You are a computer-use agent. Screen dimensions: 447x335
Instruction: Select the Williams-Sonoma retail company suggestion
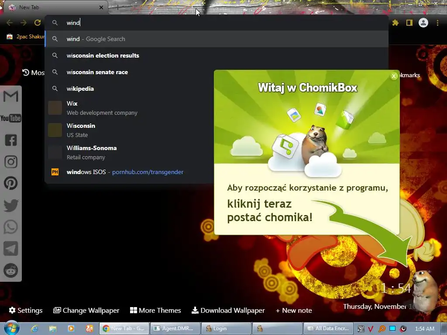coord(129,152)
